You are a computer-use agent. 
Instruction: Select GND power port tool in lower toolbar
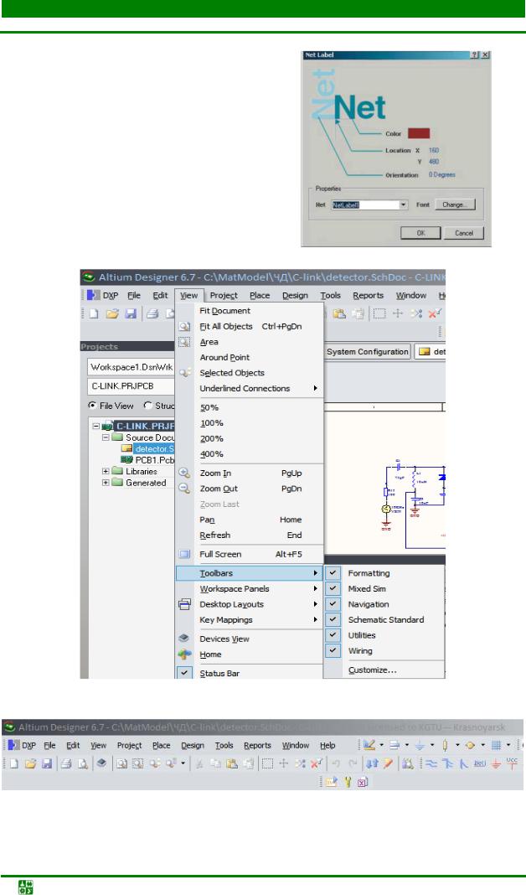pyautogui.click(x=496, y=764)
